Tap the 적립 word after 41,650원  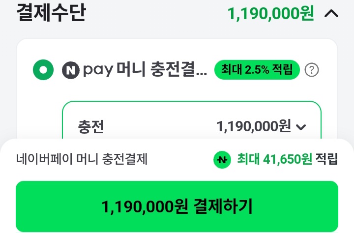pyautogui.click(x=326, y=159)
